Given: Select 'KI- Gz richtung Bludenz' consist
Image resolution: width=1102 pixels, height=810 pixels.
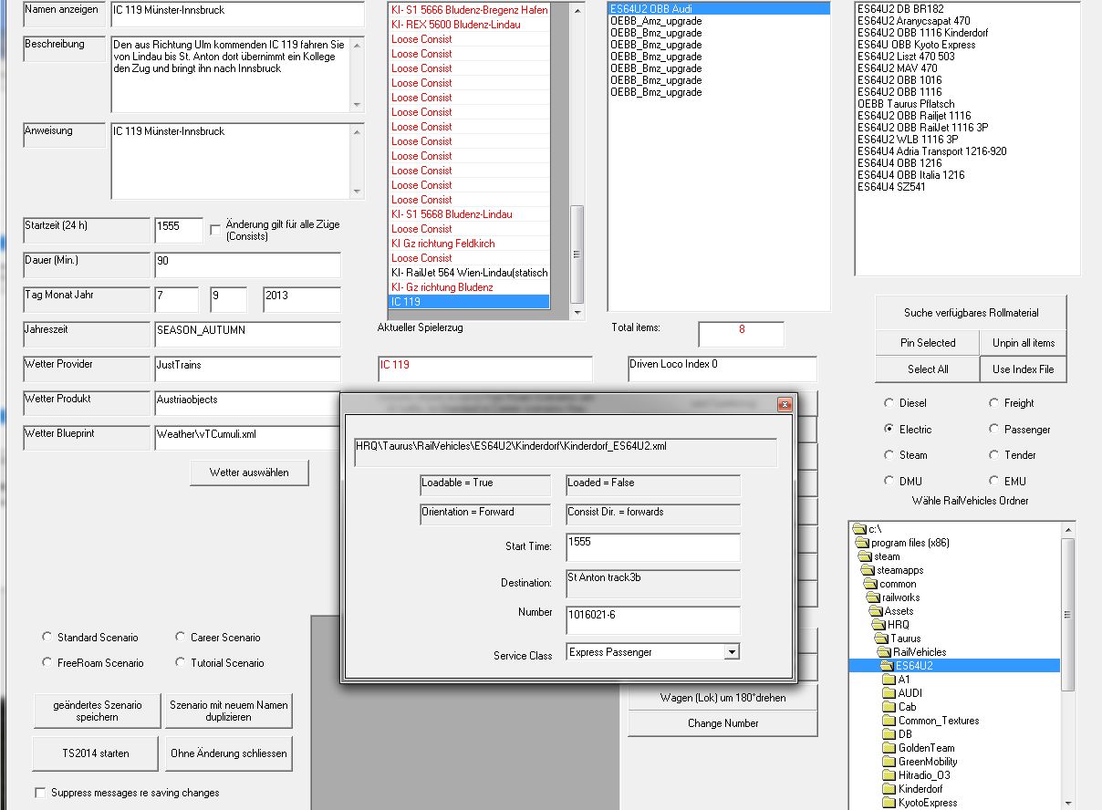Looking at the screenshot, I should coord(469,287).
